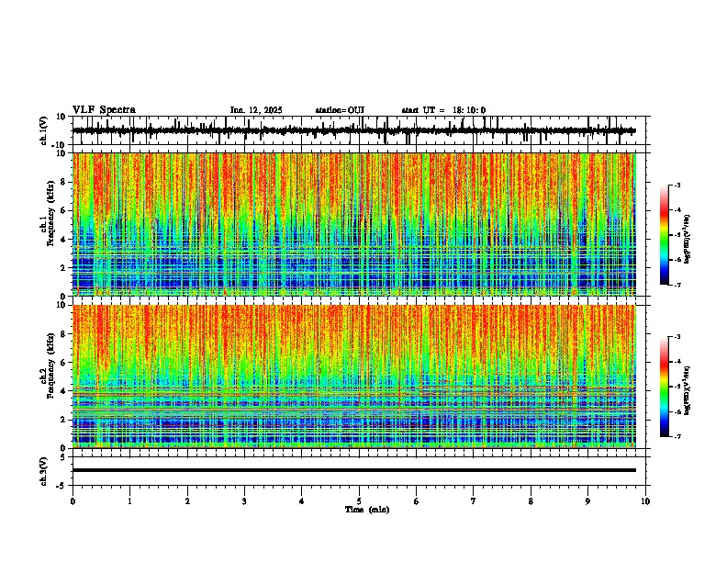Click inside the ch.1 spectrogram panel
The width and height of the screenshot is (727, 562).
pyautogui.click(x=353, y=224)
